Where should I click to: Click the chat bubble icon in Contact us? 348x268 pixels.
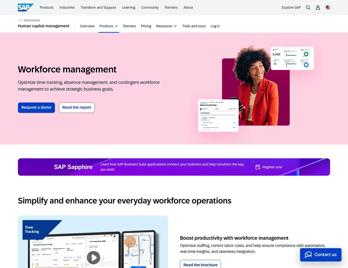point(308,255)
